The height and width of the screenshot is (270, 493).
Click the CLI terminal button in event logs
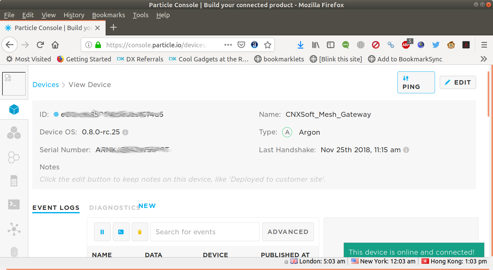pos(121,232)
